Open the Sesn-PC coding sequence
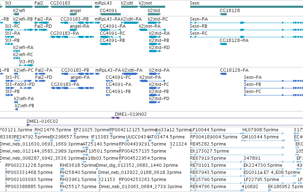The height and width of the screenshot is (192, 303). 273,95
